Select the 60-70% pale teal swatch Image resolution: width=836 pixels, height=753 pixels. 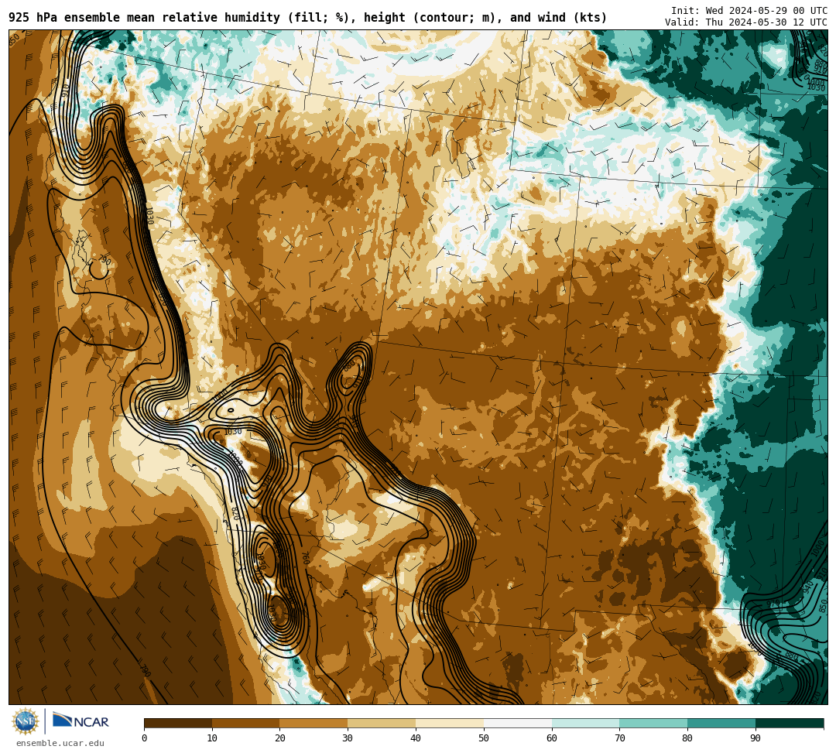pos(585,723)
